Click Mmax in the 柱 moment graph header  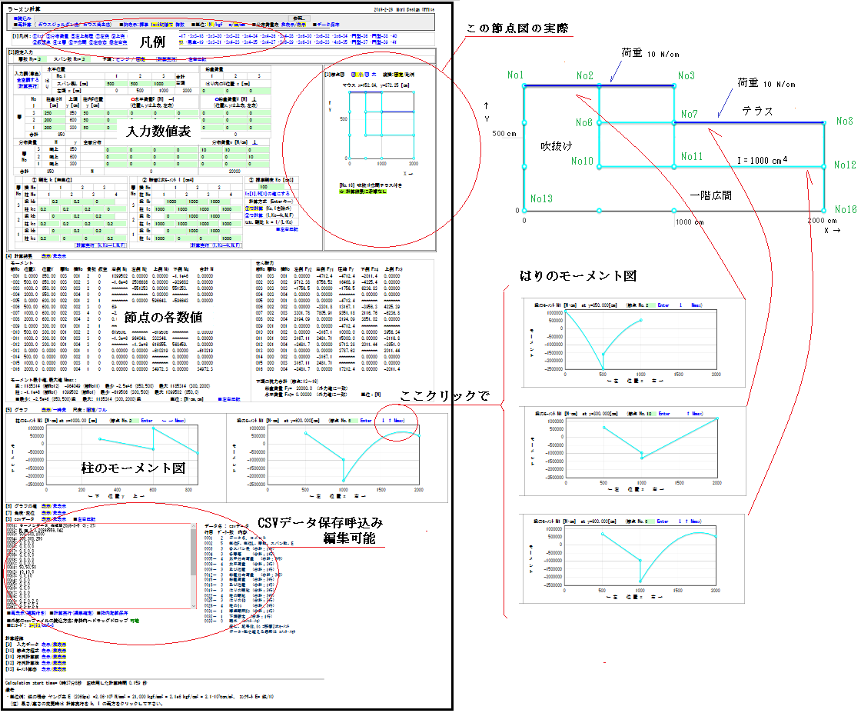point(180,421)
